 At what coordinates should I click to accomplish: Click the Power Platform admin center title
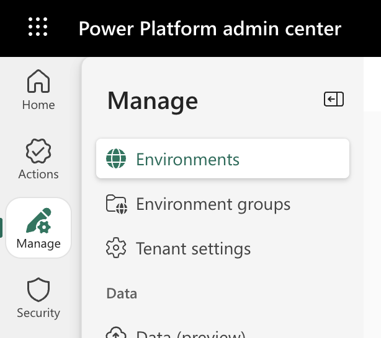pyautogui.click(x=210, y=28)
